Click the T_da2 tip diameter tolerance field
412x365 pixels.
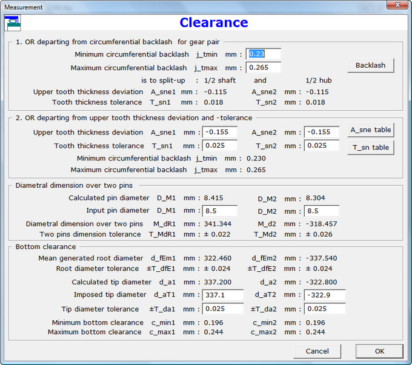pyautogui.click(x=324, y=309)
